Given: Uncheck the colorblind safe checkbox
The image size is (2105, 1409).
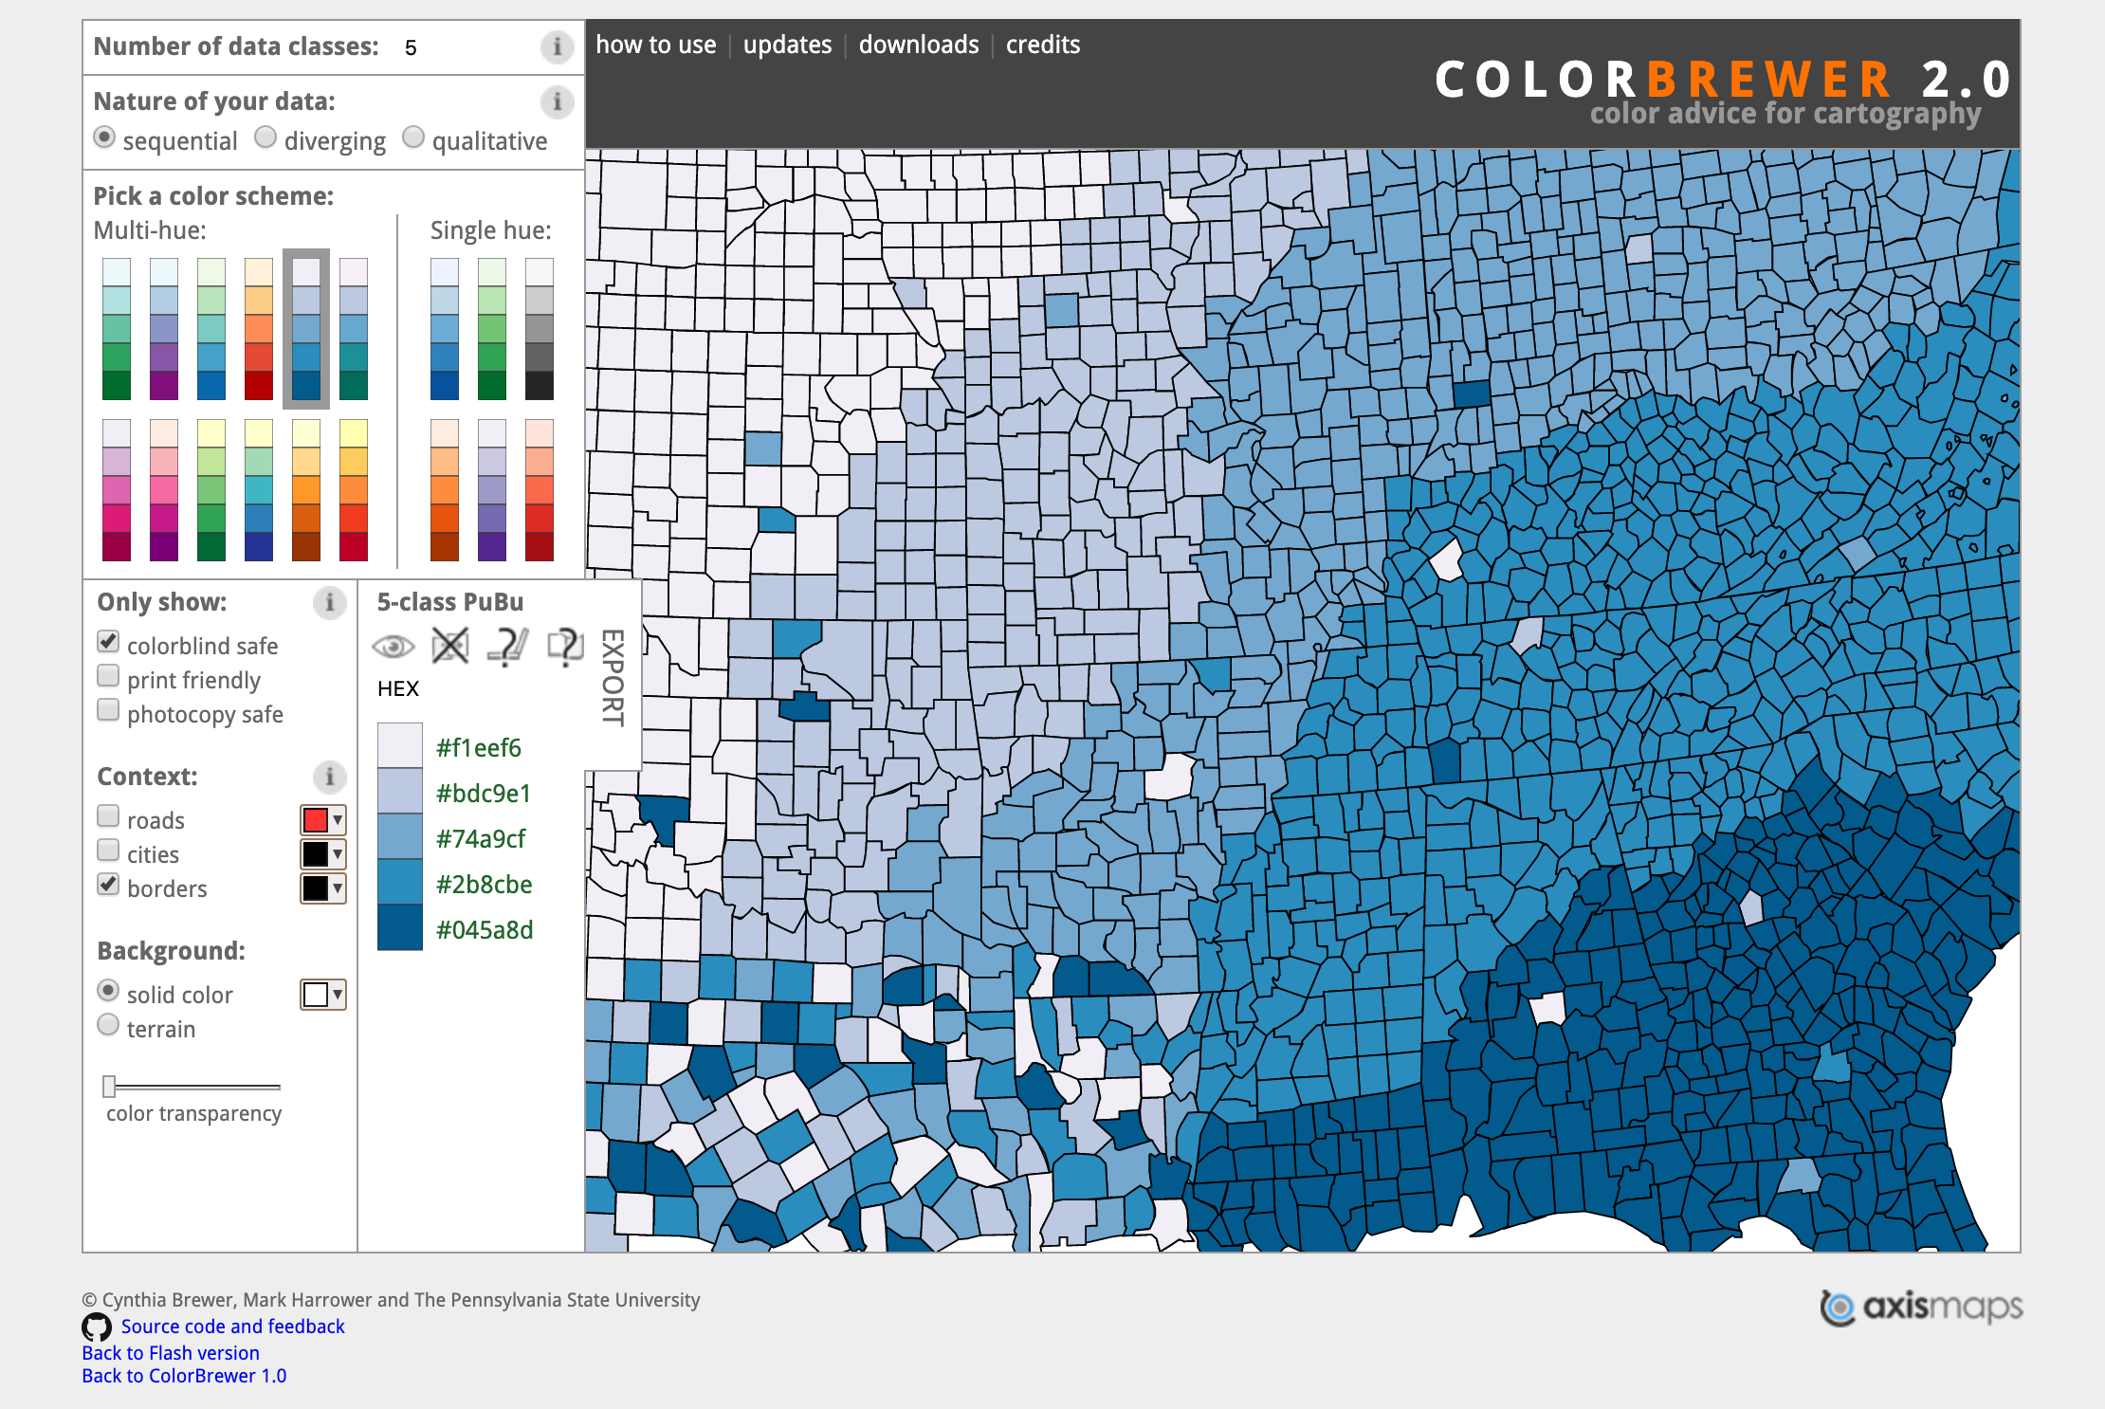Looking at the screenshot, I should point(108,642).
